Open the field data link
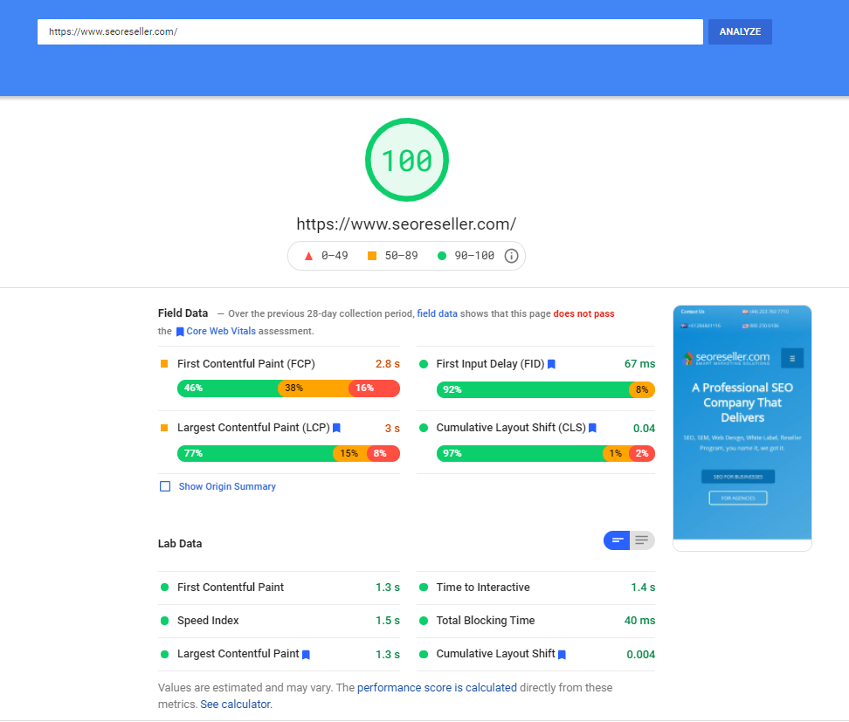The image size is (849, 722). pos(437,313)
